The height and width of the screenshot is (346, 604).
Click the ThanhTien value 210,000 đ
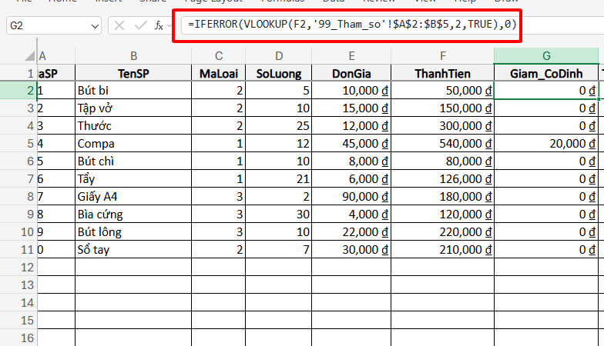tap(442, 249)
